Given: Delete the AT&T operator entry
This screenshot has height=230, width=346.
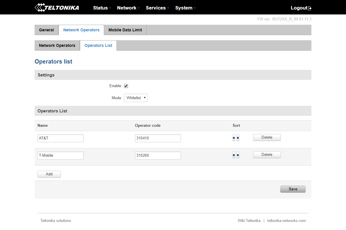Looking at the screenshot, I should pyautogui.click(x=267, y=137).
